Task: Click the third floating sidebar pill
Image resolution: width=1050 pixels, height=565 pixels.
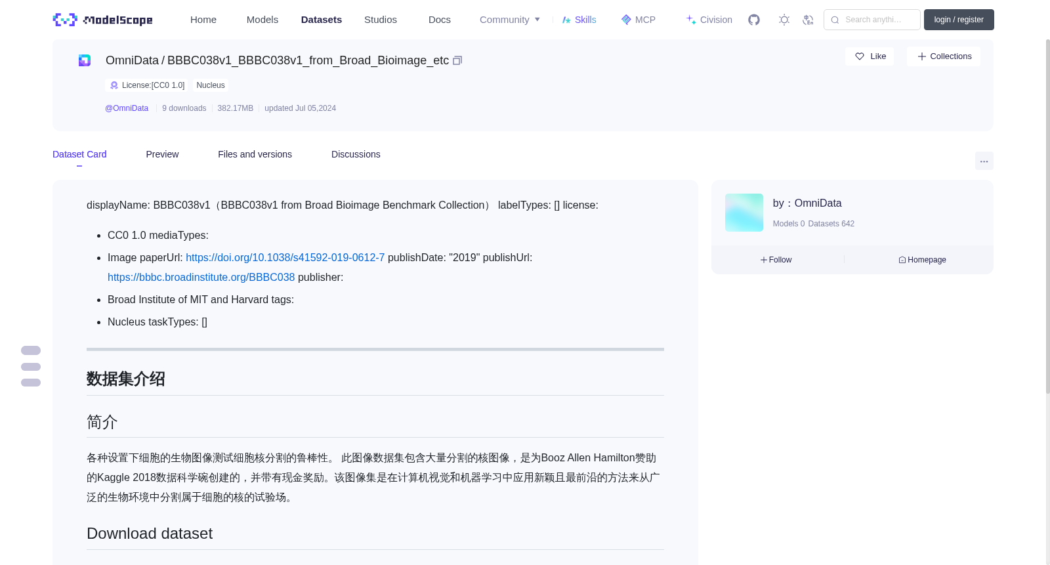Action: (31, 383)
